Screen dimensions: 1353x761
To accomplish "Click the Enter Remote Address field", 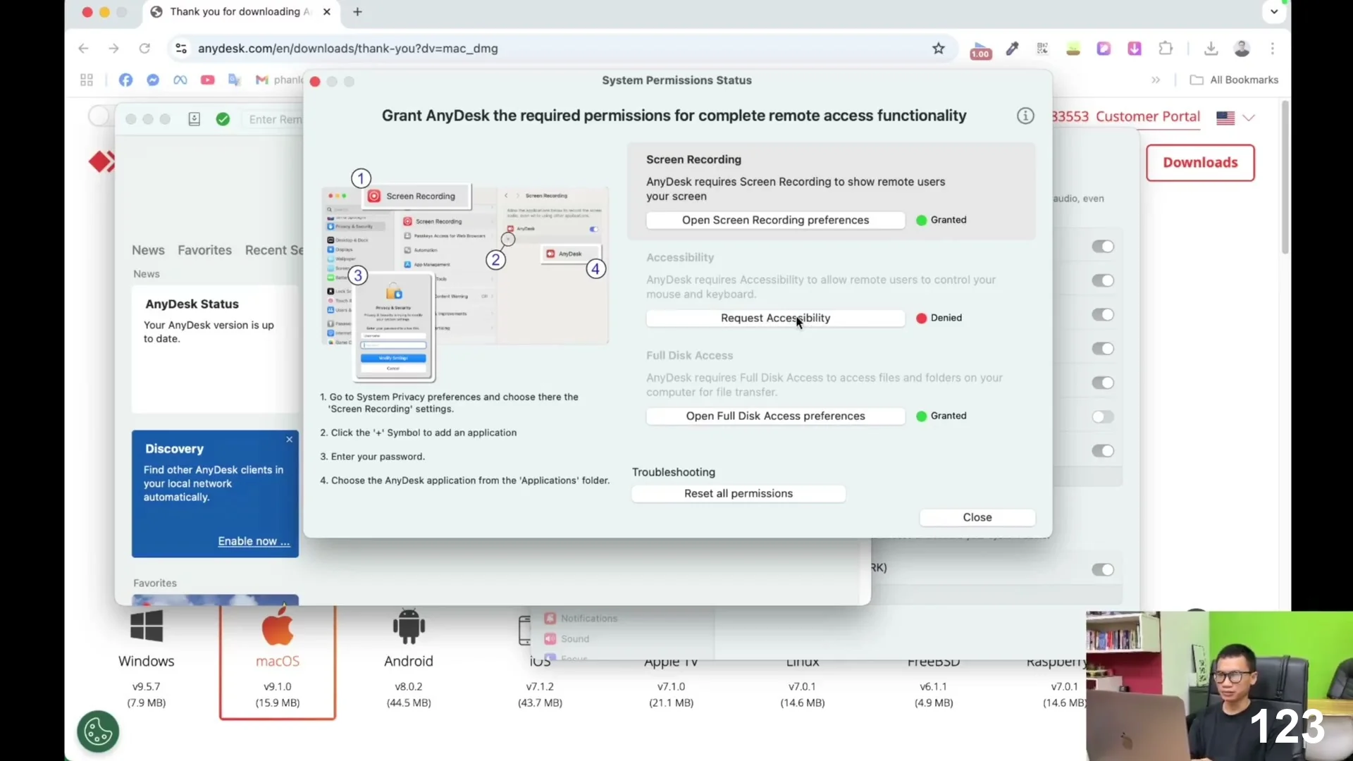I will pyautogui.click(x=274, y=120).
